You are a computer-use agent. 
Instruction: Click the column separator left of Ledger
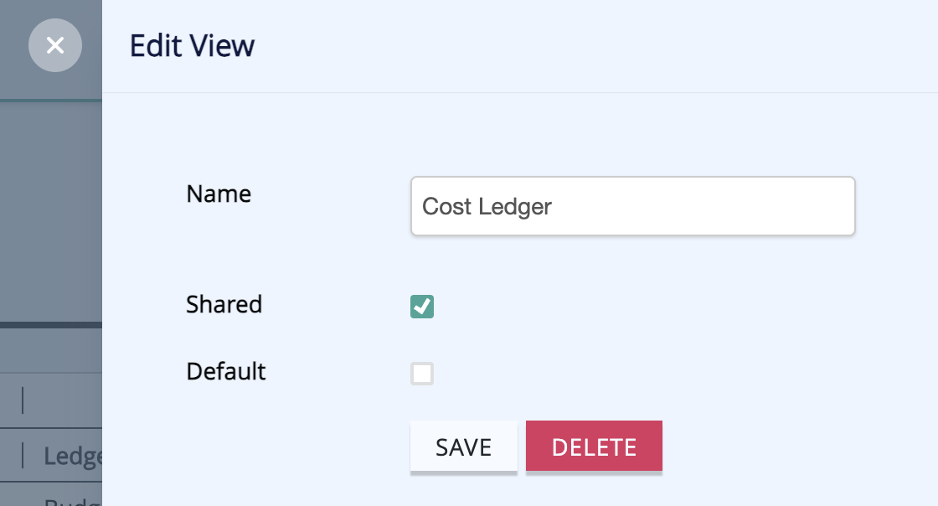[x=23, y=456]
